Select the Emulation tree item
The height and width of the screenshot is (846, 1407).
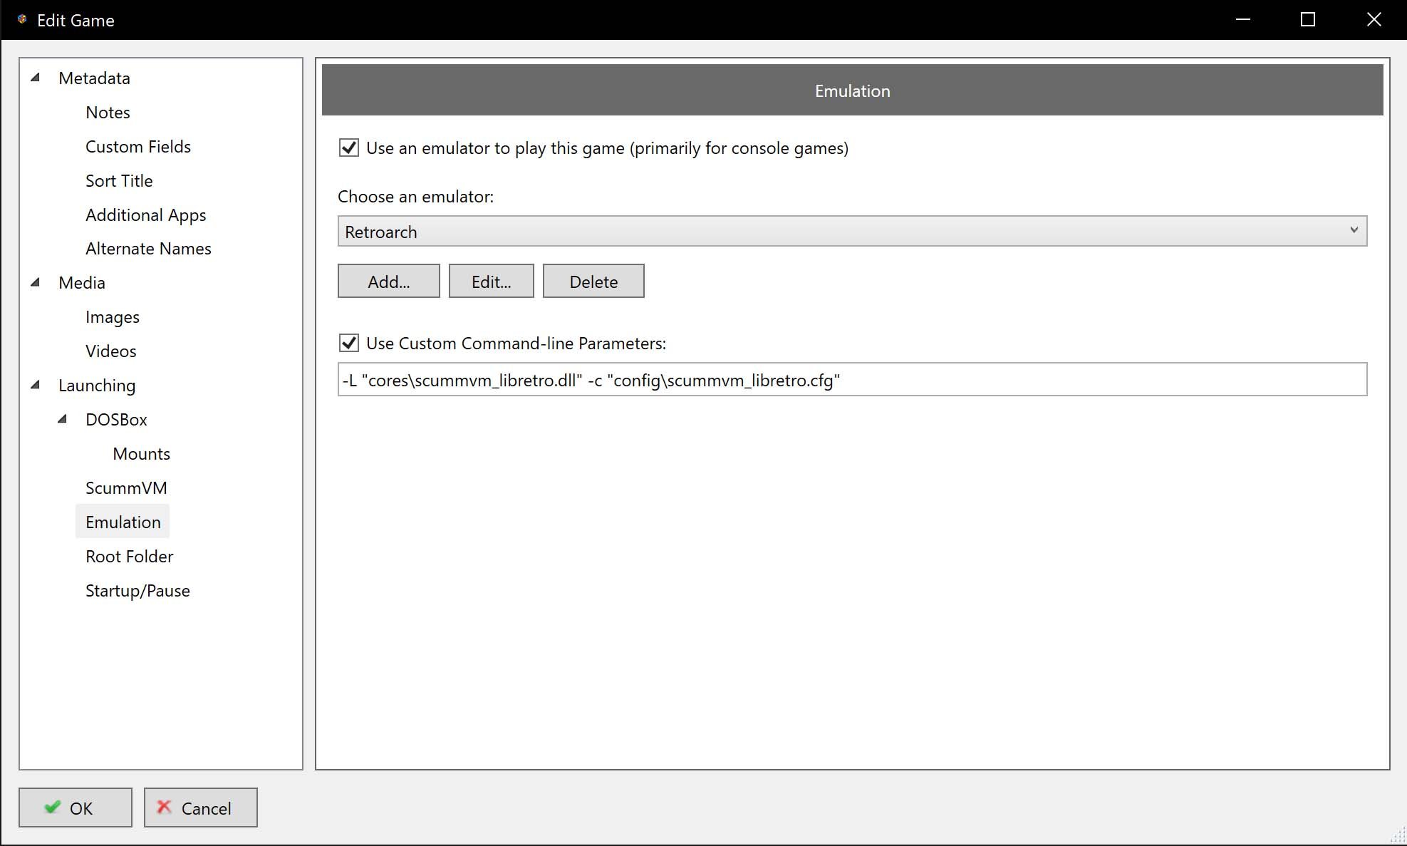pos(123,522)
